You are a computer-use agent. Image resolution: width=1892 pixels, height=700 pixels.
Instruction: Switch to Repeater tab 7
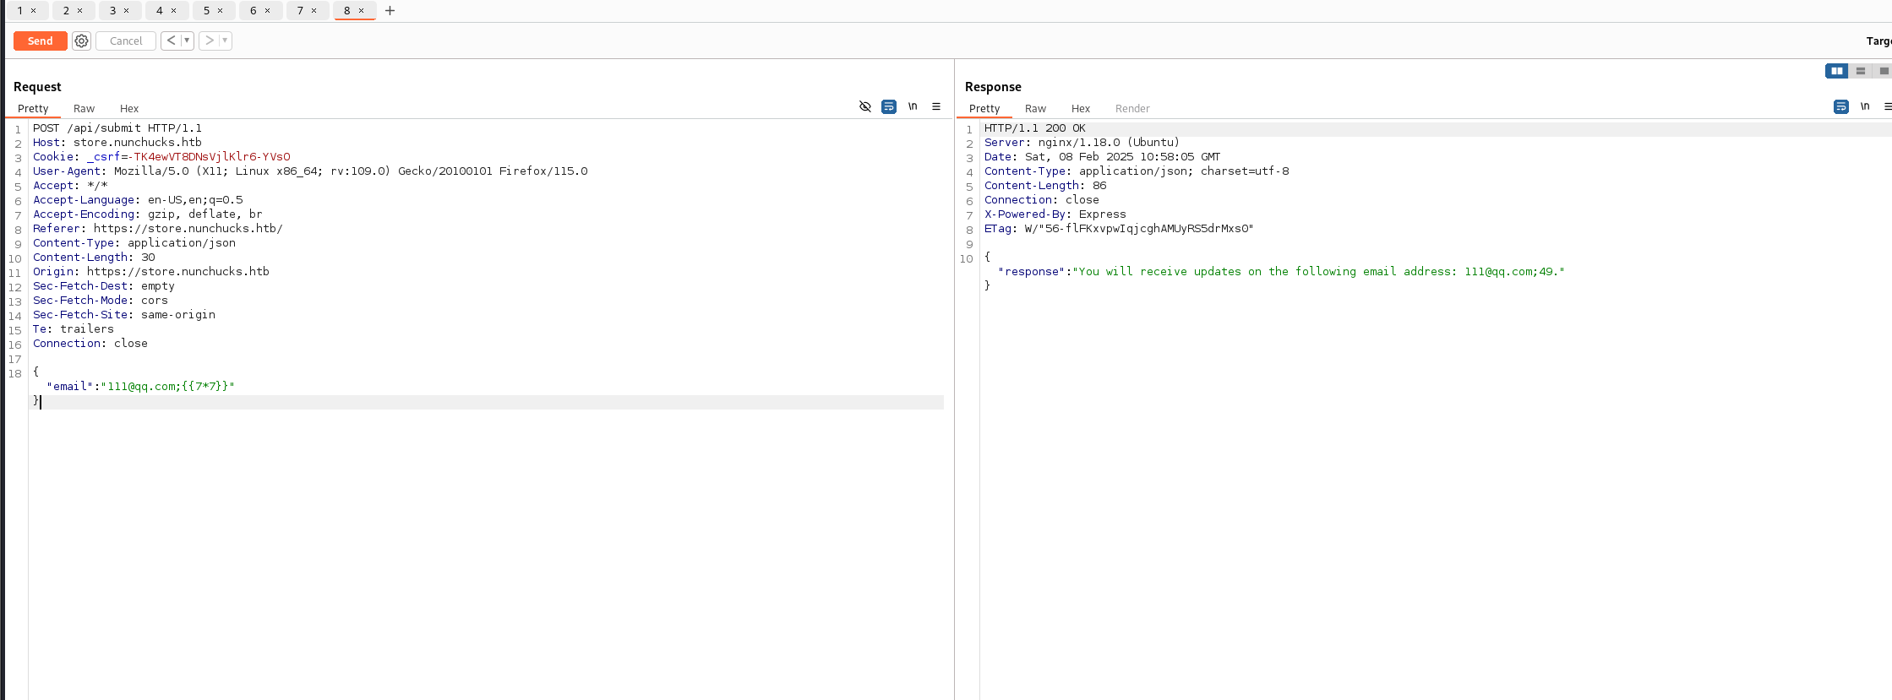299,10
